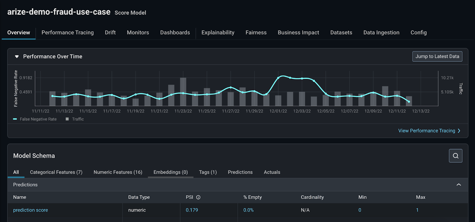Open the Model Schema search icon
Viewport: 475px width, 222px height.
pos(455,156)
